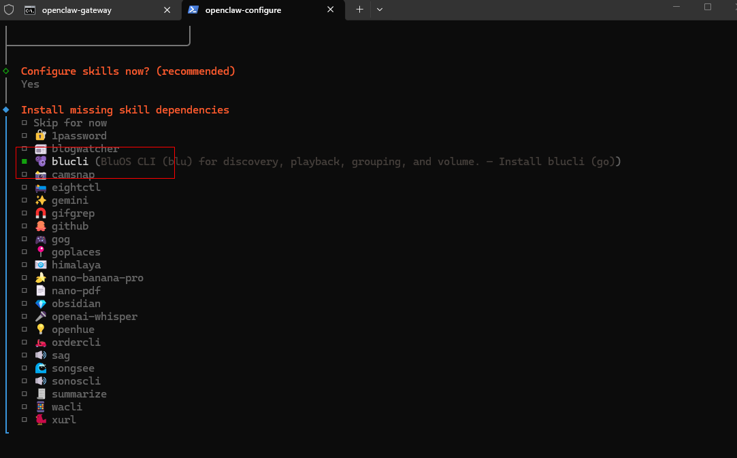Click the xurl rooster emoji icon
The width and height of the screenshot is (737, 458).
pyautogui.click(x=41, y=419)
